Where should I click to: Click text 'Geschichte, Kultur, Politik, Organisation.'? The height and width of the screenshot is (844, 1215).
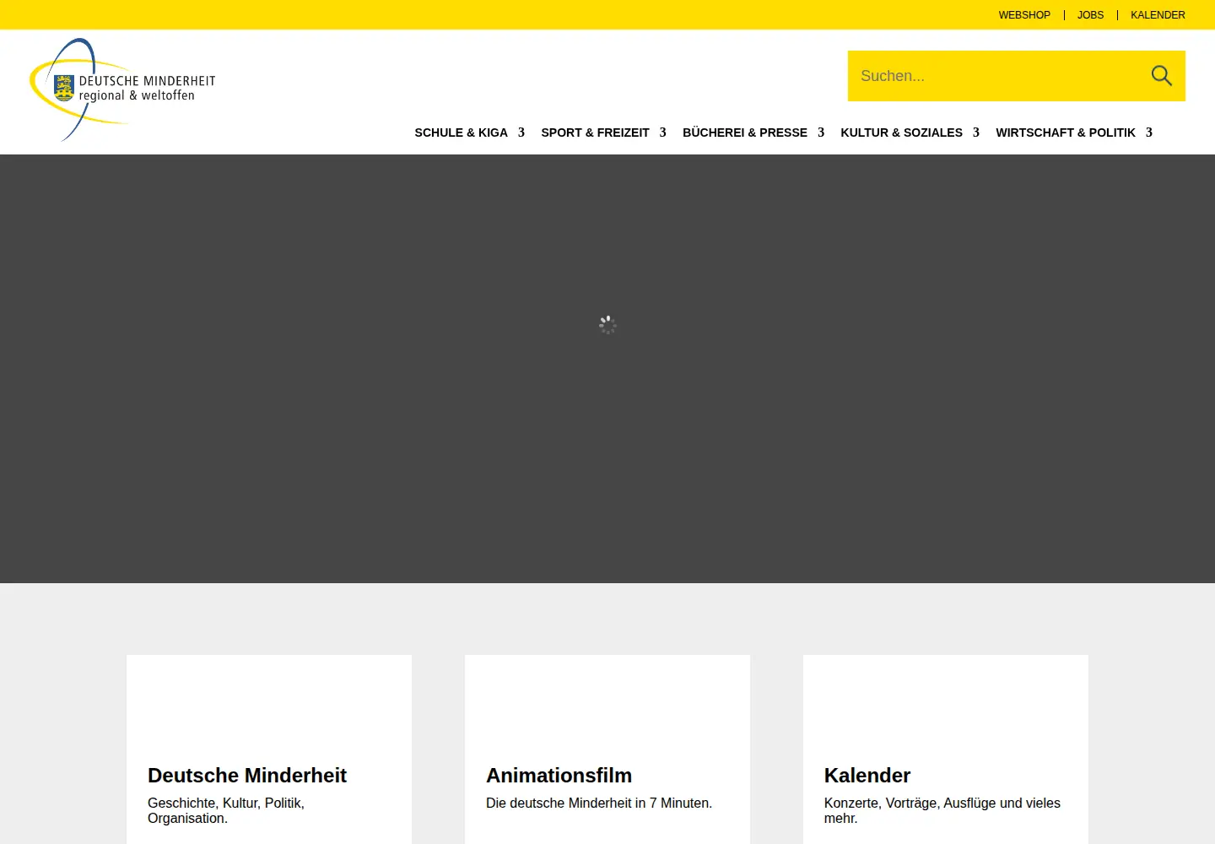pyautogui.click(x=226, y=810)
